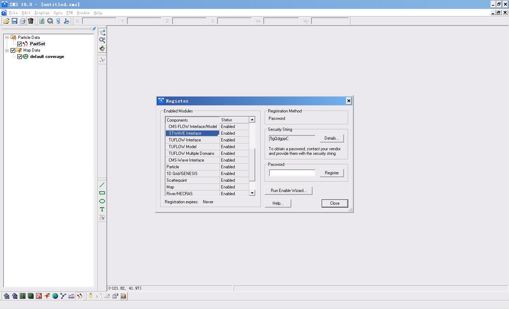This screenshot has height=309, width=509.
Task: Click the Status column header
Action: (x=234, y=120)
